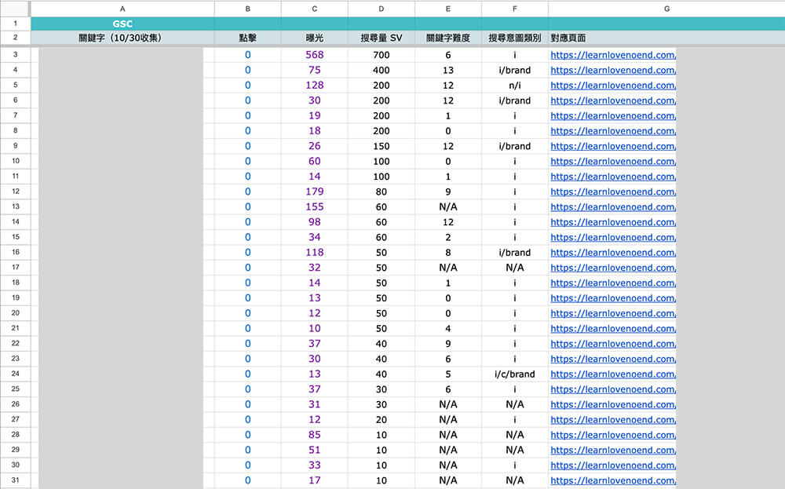Select the impressions cell showing 85

tap(315, 434)
